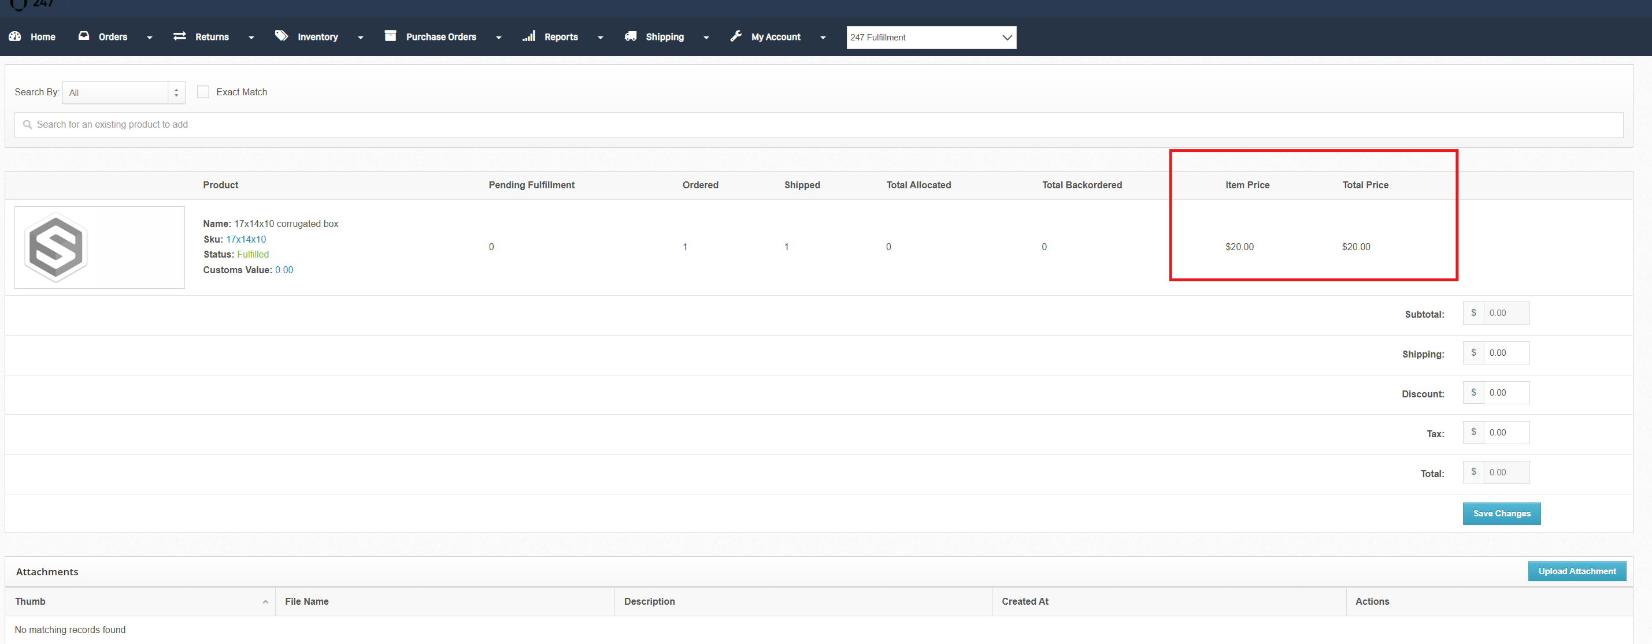
Task: Sort attachments by File Name column
Action: [x=445, y=602]
